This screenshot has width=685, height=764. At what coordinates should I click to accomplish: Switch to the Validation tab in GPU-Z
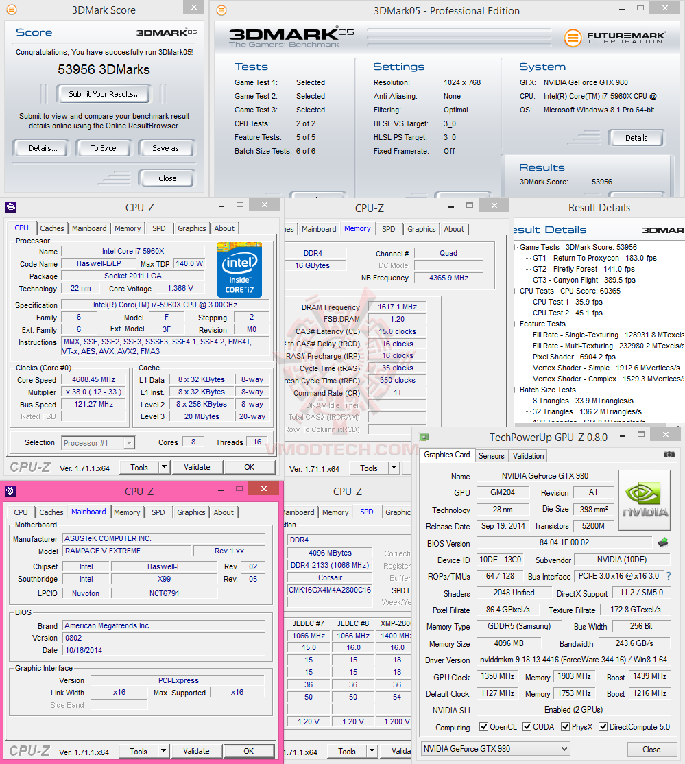pyautogui.click(x=528, y=455)
